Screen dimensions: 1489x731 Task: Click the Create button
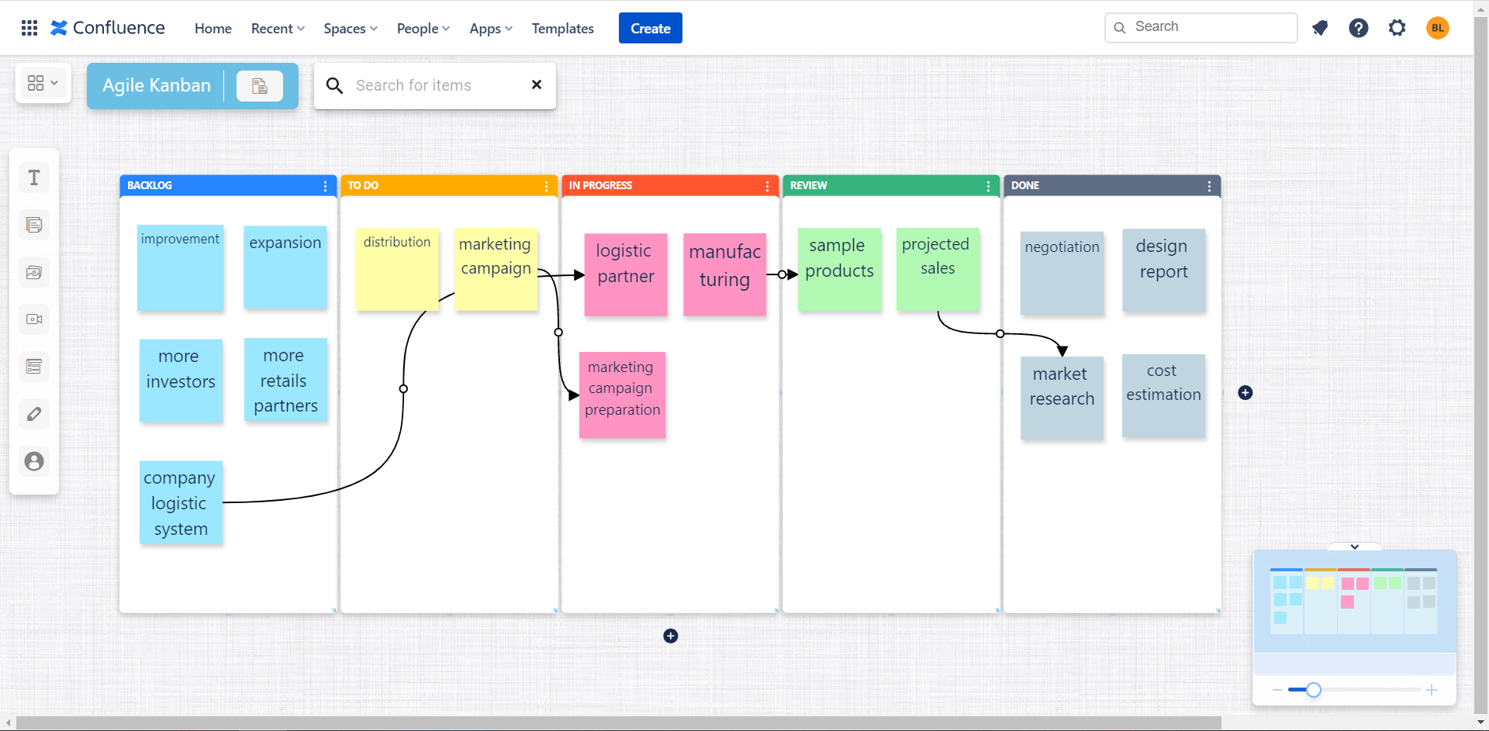[x=650, y=27]
